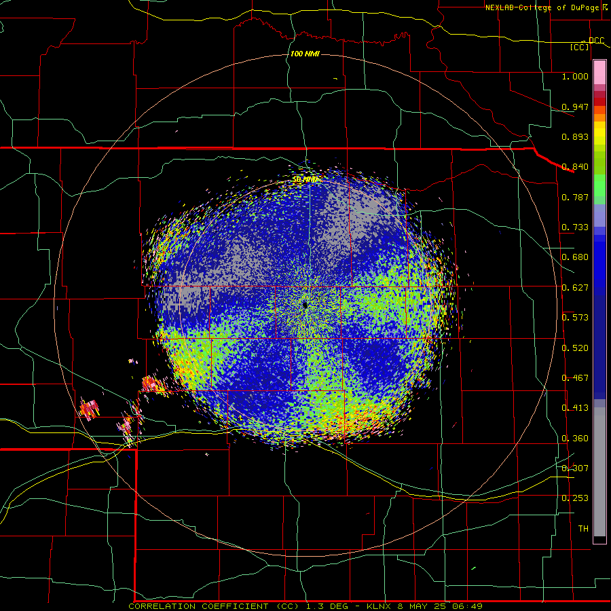
Task: Click CORRELATION COEFFICIENT (CC) in the bottom caption
Action: [214, 606]
